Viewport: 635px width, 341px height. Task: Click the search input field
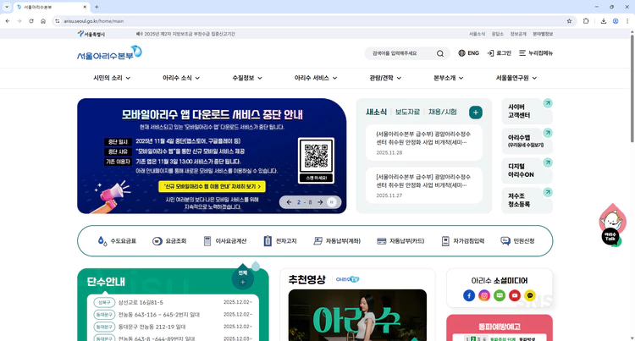400,53
